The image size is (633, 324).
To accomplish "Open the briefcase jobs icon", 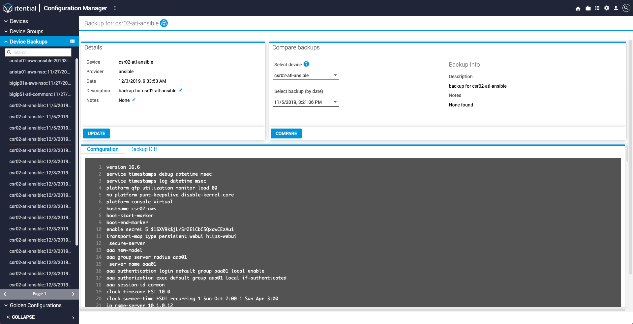I will click(588, 8).
